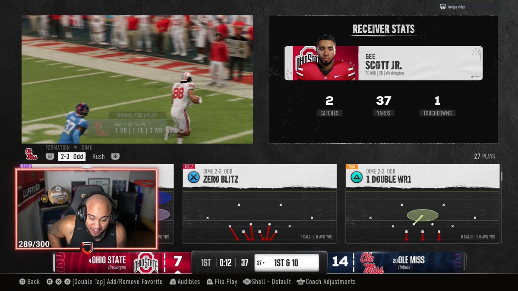Image resolution: width=518 pixels, height=291 pixels.
Task: Select the 1 Double WR1 play card
Action: pos(423,203)
